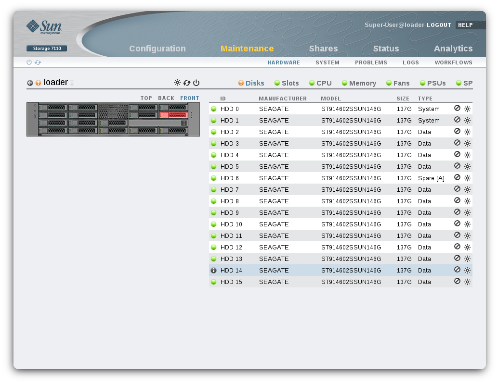
Task: Click the "Spare [A]" type cell
Action: pos(431,178)
